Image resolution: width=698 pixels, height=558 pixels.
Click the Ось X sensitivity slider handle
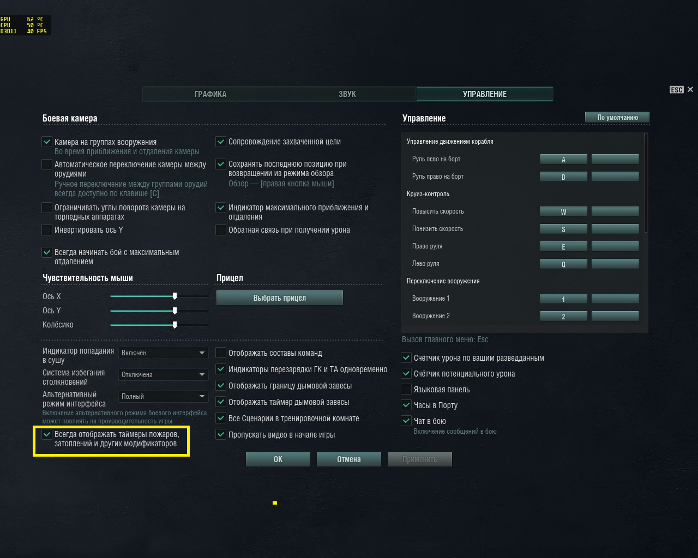(174, 296)
